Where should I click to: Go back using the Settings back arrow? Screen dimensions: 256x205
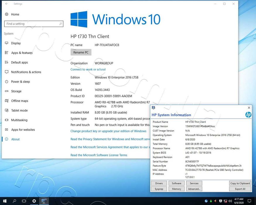click(6, 4)
